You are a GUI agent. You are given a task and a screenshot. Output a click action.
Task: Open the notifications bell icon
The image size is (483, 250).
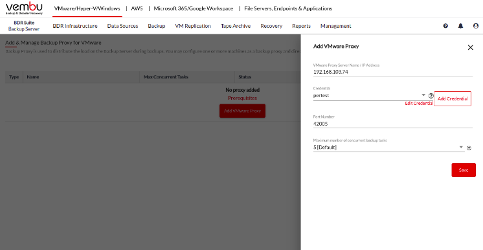[460, 26]
